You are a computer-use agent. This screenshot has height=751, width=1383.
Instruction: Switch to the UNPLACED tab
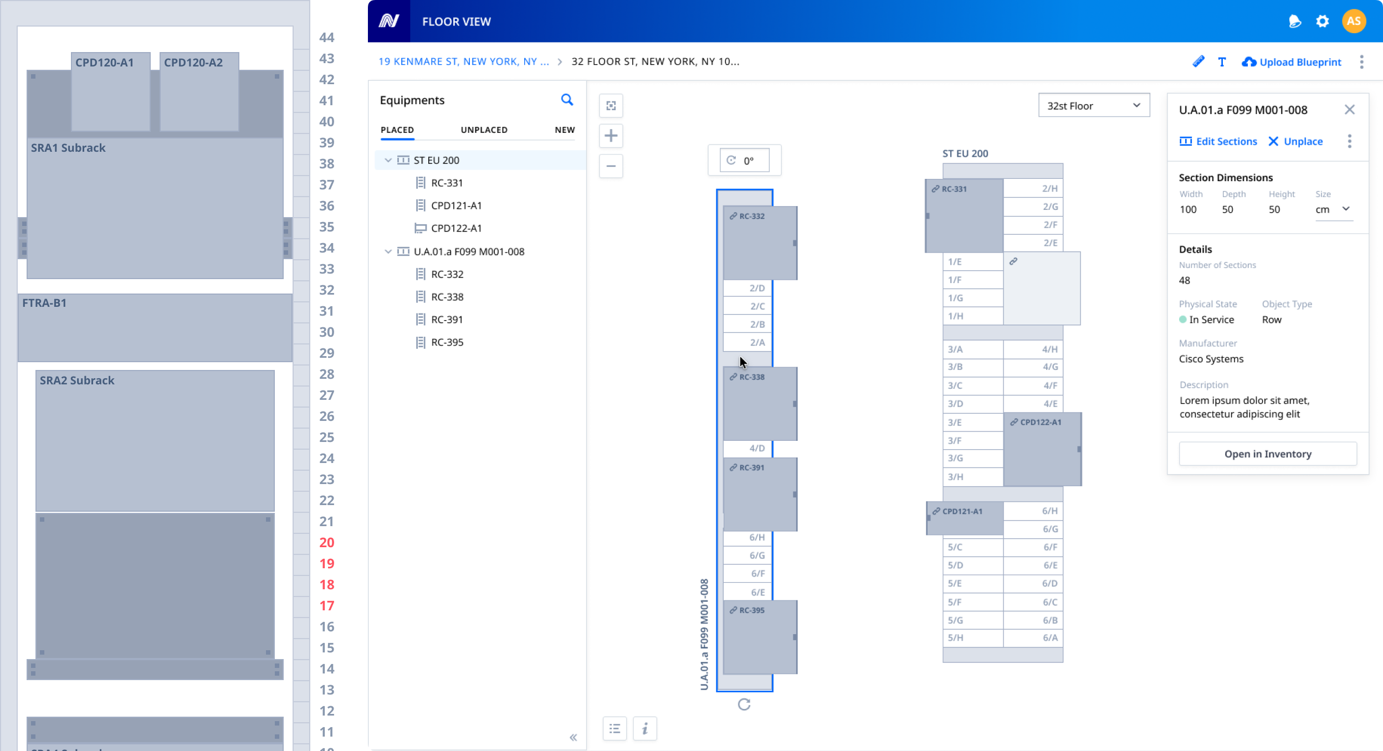click(x=484, y=130)
